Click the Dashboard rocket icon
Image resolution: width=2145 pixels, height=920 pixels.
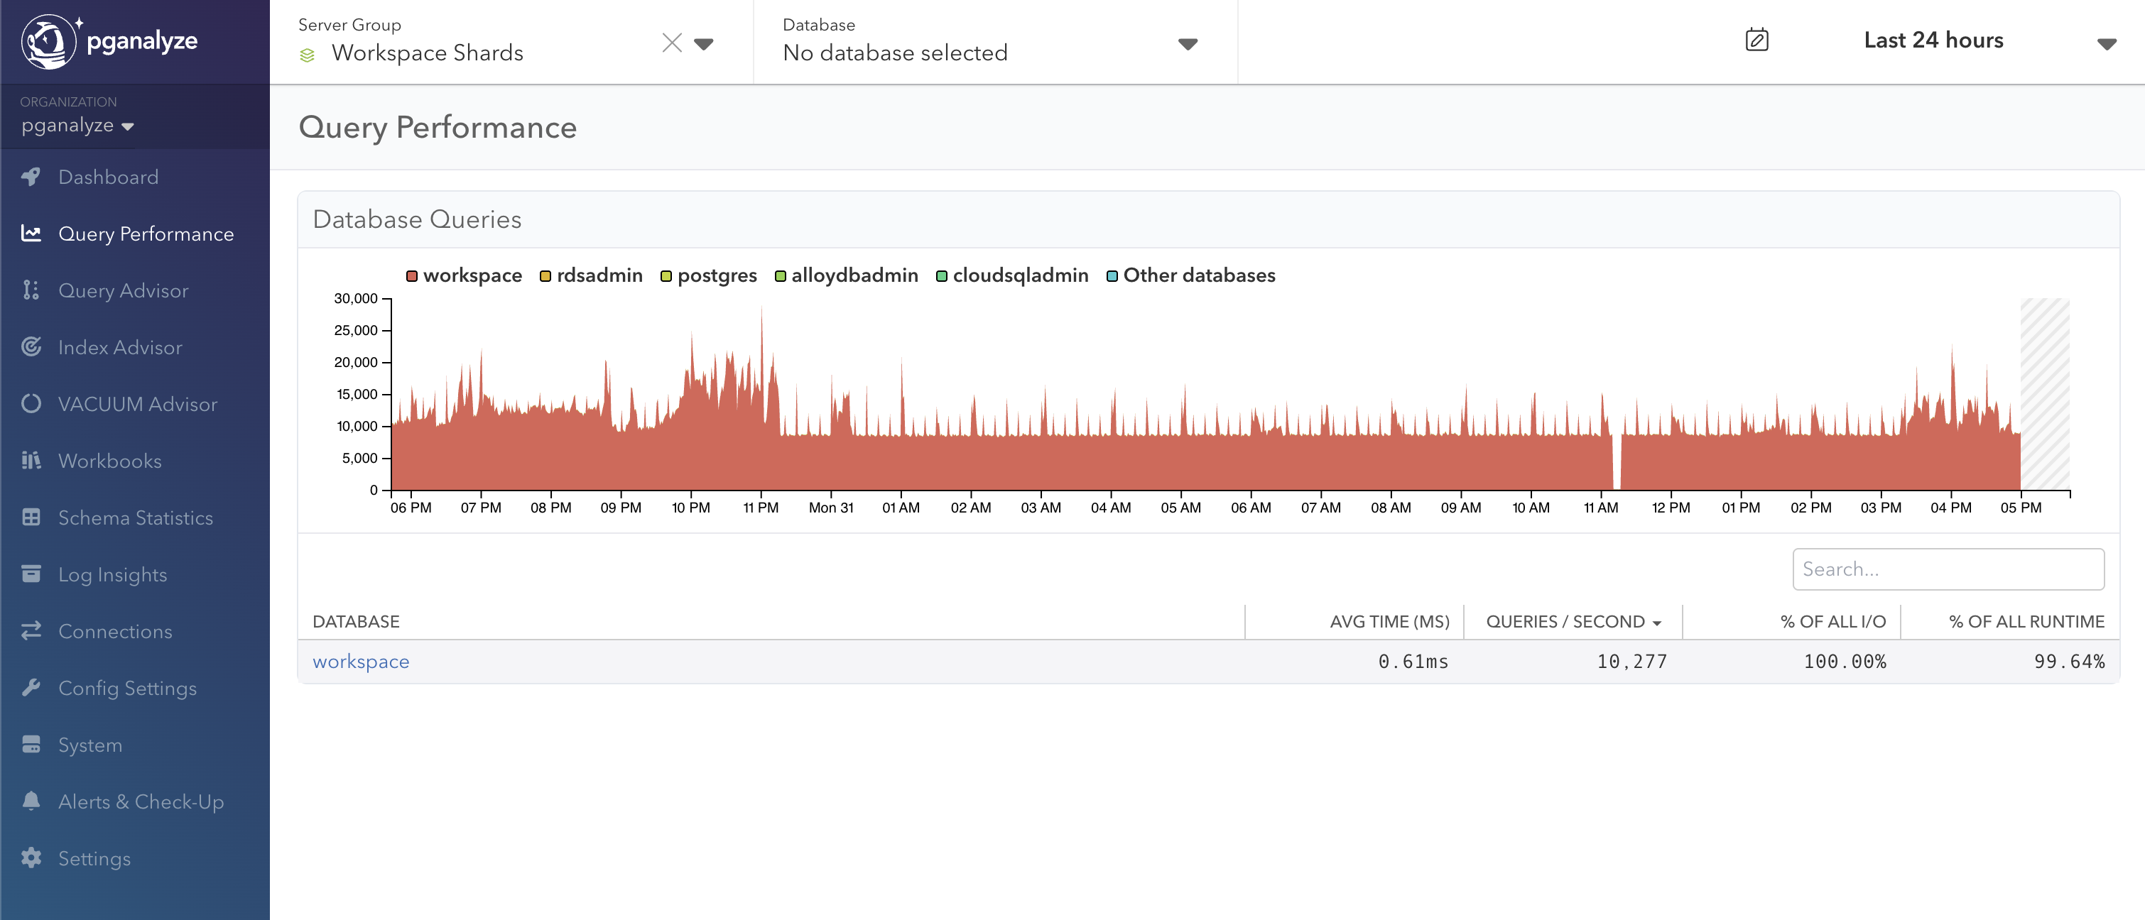(x=31, y=177)
